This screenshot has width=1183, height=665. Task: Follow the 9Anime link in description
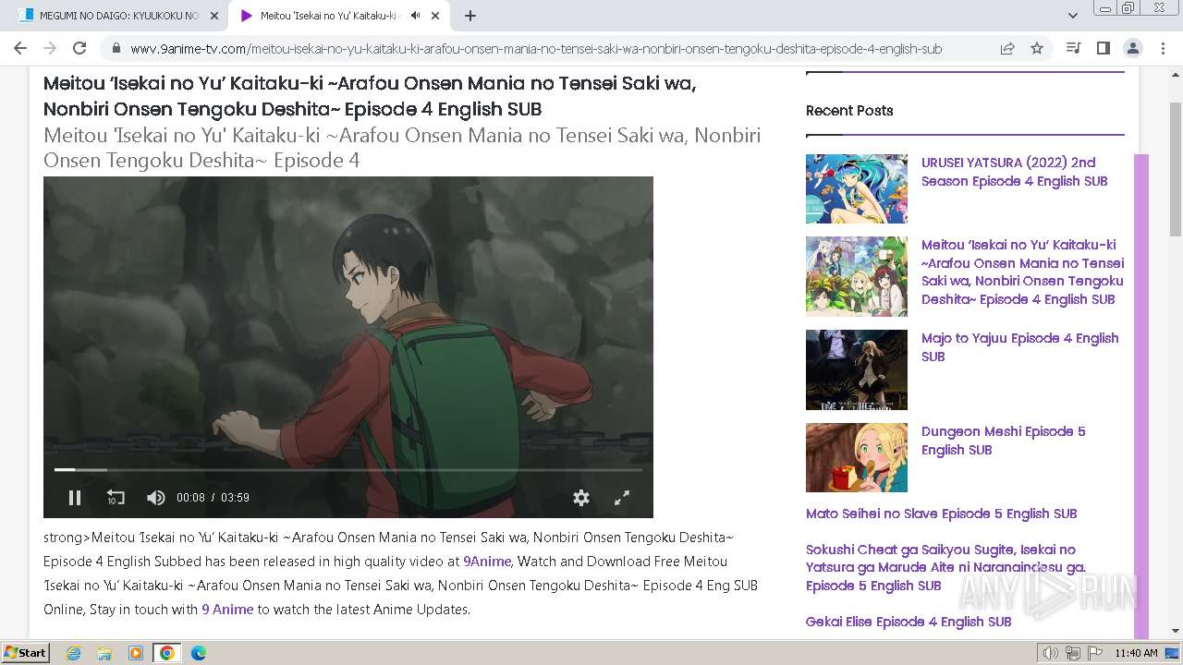click(487, 561)
